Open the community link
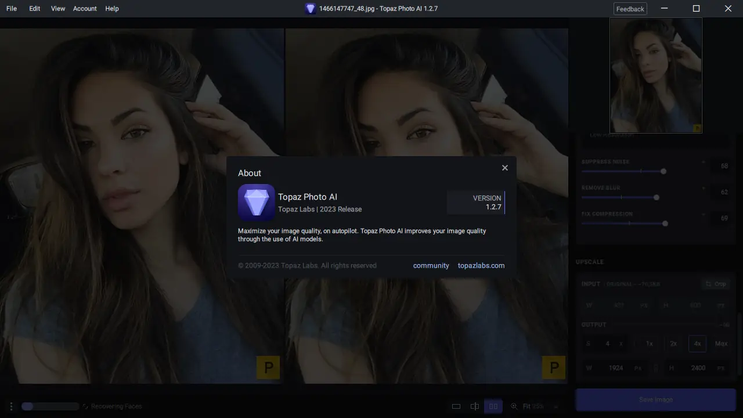This screenshot has height=418, width=743. [x=431, y=265]
